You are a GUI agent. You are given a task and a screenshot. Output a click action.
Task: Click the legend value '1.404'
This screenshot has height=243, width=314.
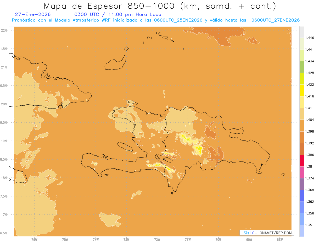pos(310,120)
